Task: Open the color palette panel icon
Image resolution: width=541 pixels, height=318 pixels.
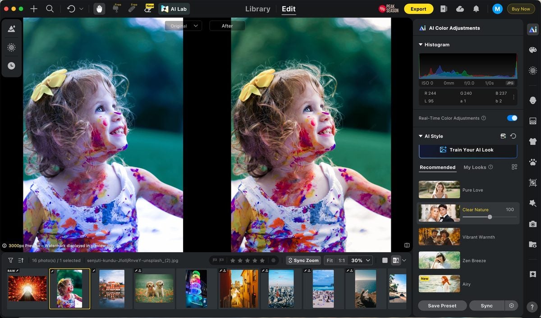Action: [533, 50]
